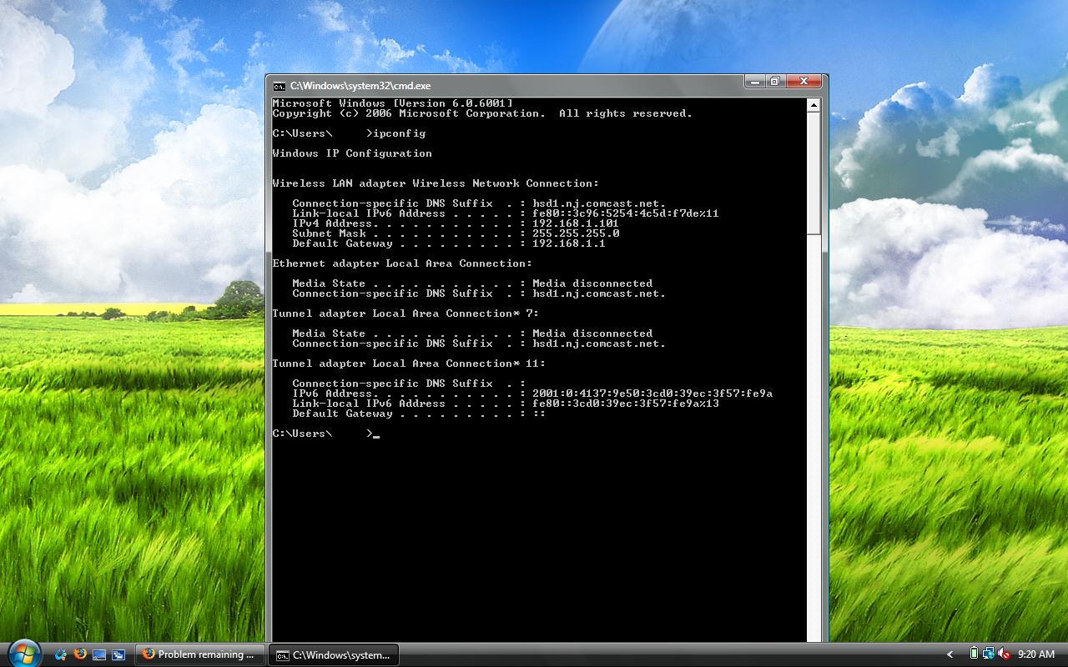Click the cmd.exe window title bar text
The height and width of the screenshot is (667, 1068).
point(360,86)
